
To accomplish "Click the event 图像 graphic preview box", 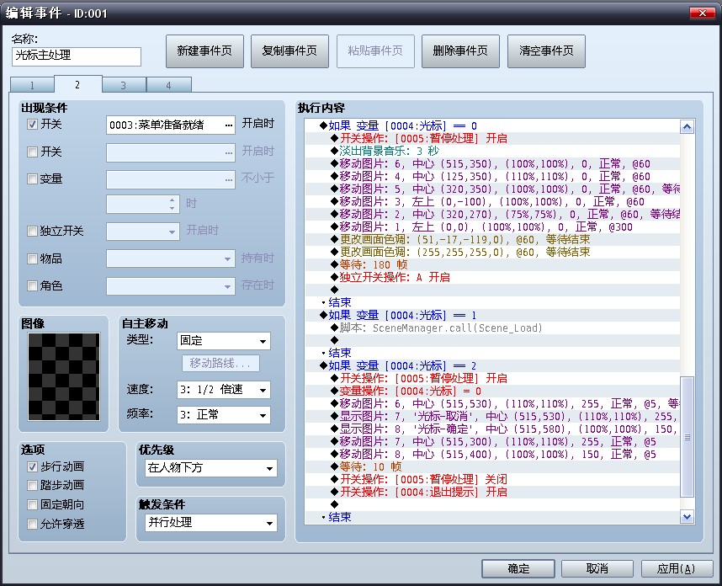I will 64,376.
